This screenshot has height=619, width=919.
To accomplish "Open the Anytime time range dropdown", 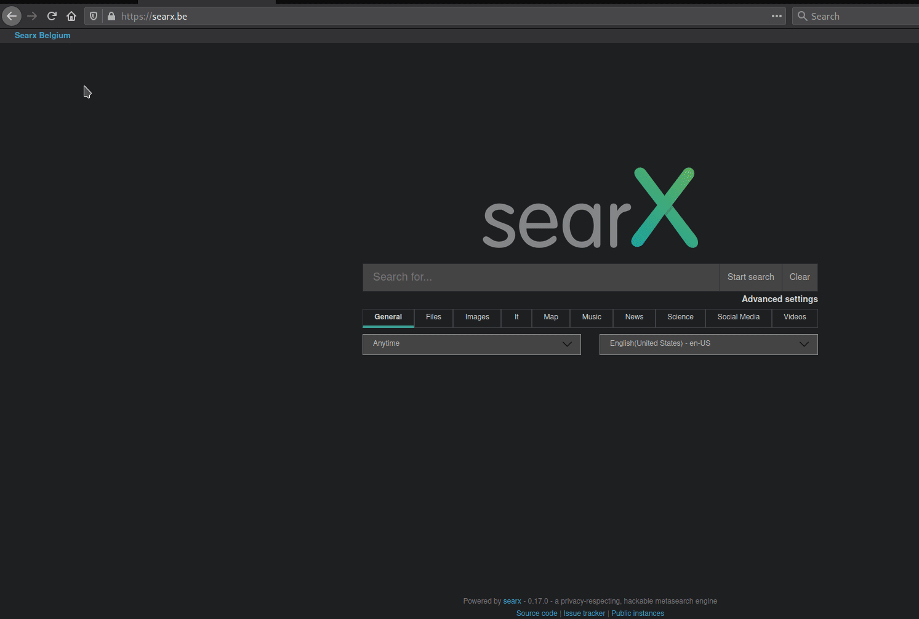I will (472, 344).
